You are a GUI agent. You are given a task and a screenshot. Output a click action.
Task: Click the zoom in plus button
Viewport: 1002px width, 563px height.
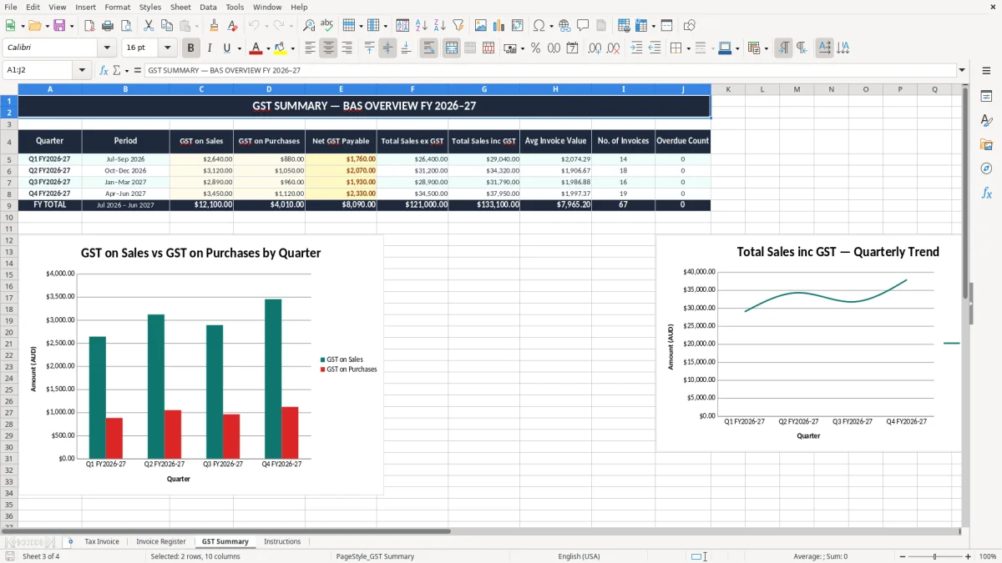coord(968,556)
